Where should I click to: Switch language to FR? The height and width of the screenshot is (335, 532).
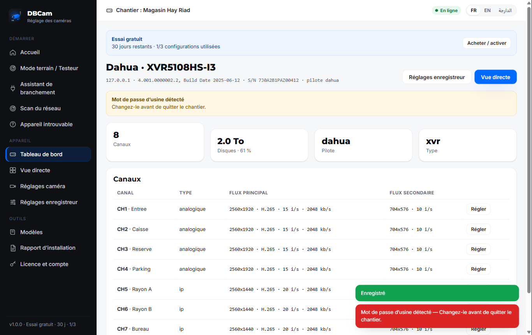click(474, 11)
